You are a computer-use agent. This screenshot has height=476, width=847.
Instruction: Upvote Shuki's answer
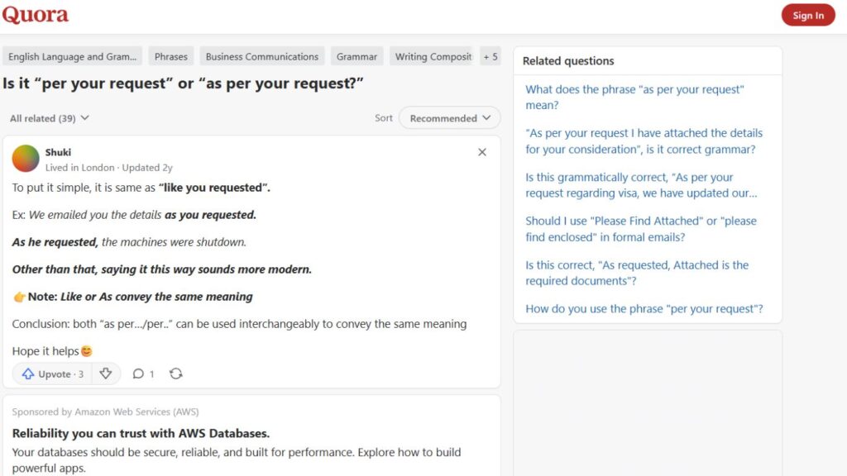pyautogui.click(x=51, y=374)
